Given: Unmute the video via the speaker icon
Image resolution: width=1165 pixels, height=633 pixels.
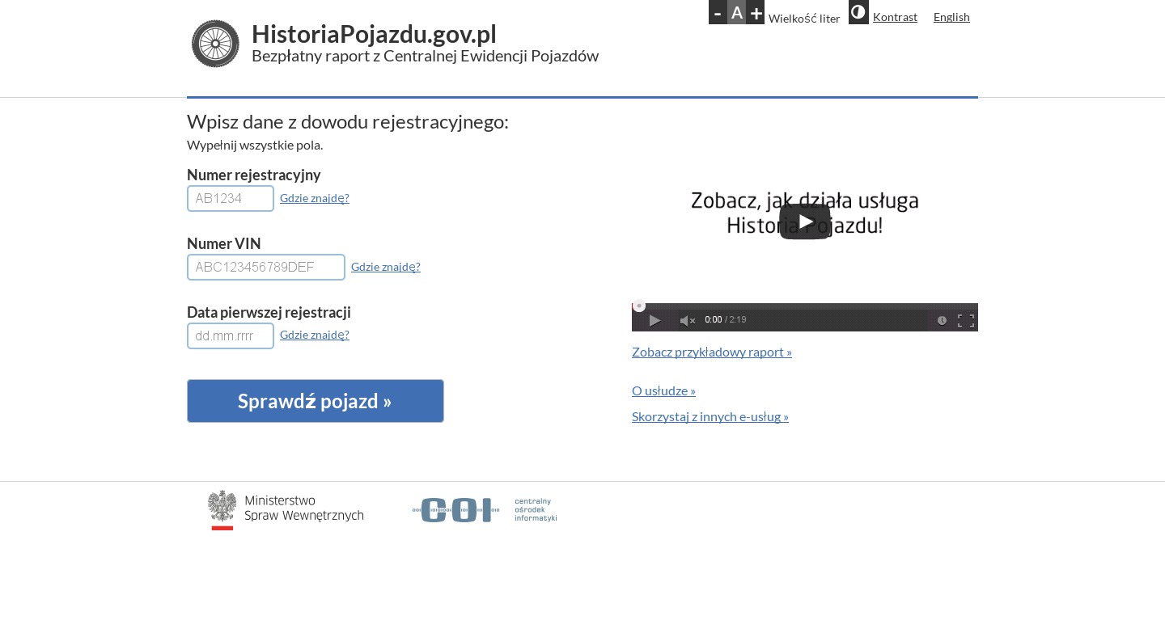Looking at the screenshot, I should (687, 321).
